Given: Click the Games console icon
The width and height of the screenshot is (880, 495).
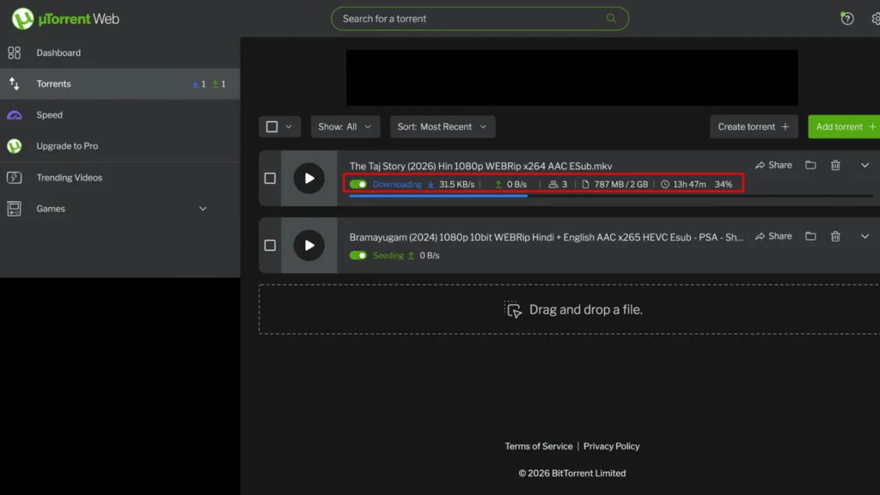Looking at the screenshot, I should tap(14, 209).
